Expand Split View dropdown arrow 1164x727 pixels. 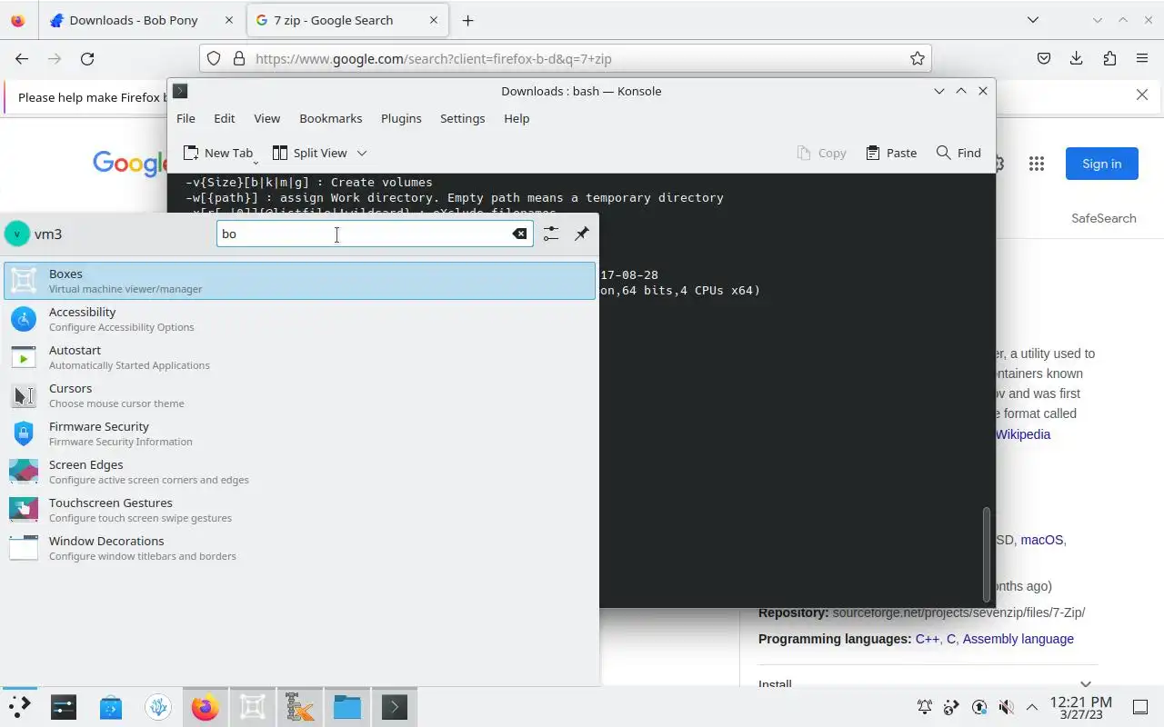tap(361, 153)
